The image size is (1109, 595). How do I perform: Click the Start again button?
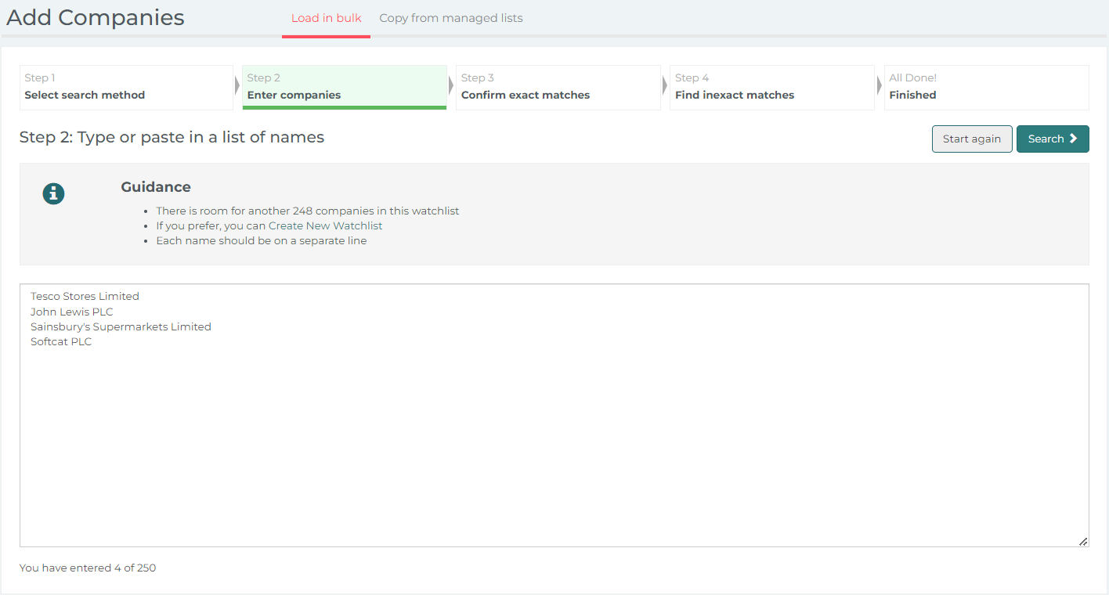click(x=972, y=139)
